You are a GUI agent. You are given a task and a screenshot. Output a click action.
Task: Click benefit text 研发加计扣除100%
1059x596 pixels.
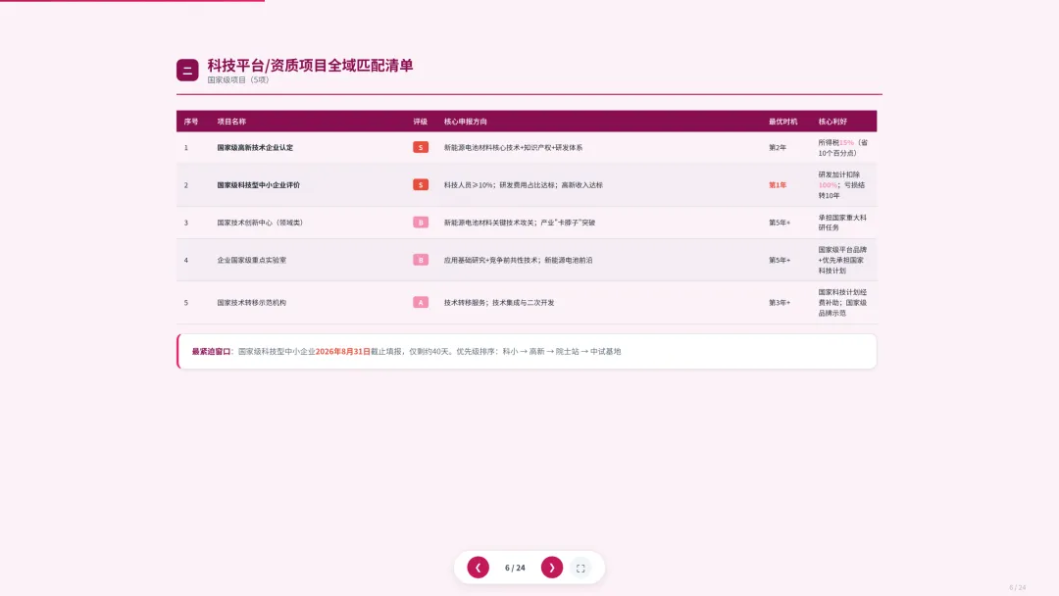click(x=839, y=179)
